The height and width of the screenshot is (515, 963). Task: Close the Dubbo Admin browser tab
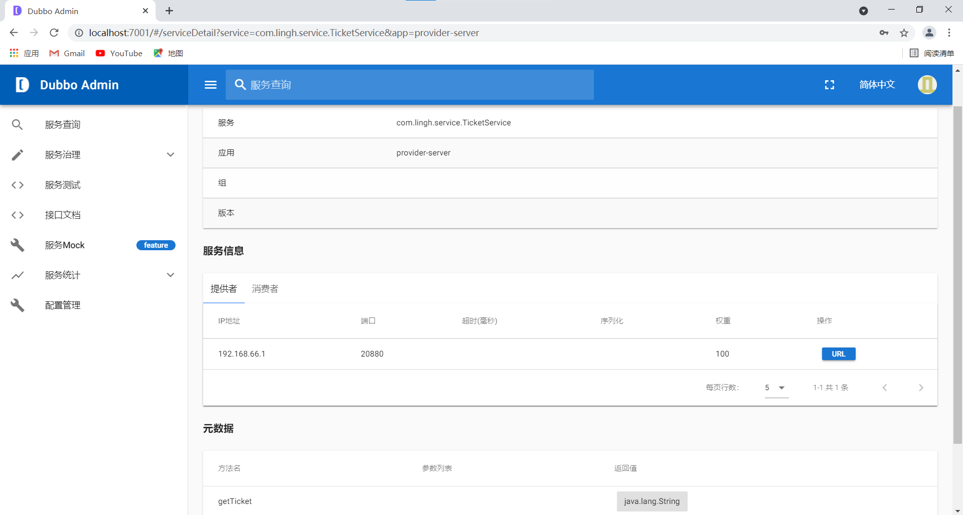145,11
